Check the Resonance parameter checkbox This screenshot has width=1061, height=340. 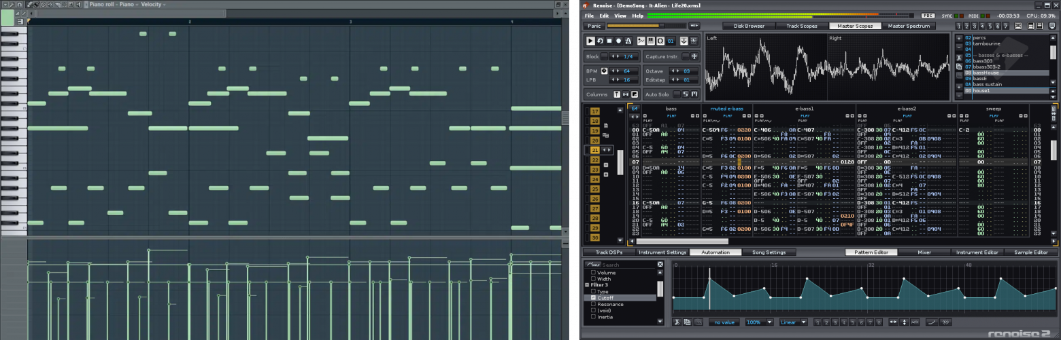tap(593, 304)
